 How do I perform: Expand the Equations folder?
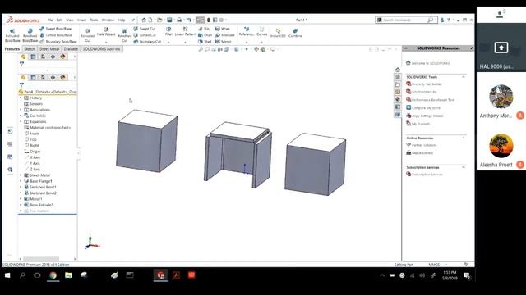tap(21, 122)
